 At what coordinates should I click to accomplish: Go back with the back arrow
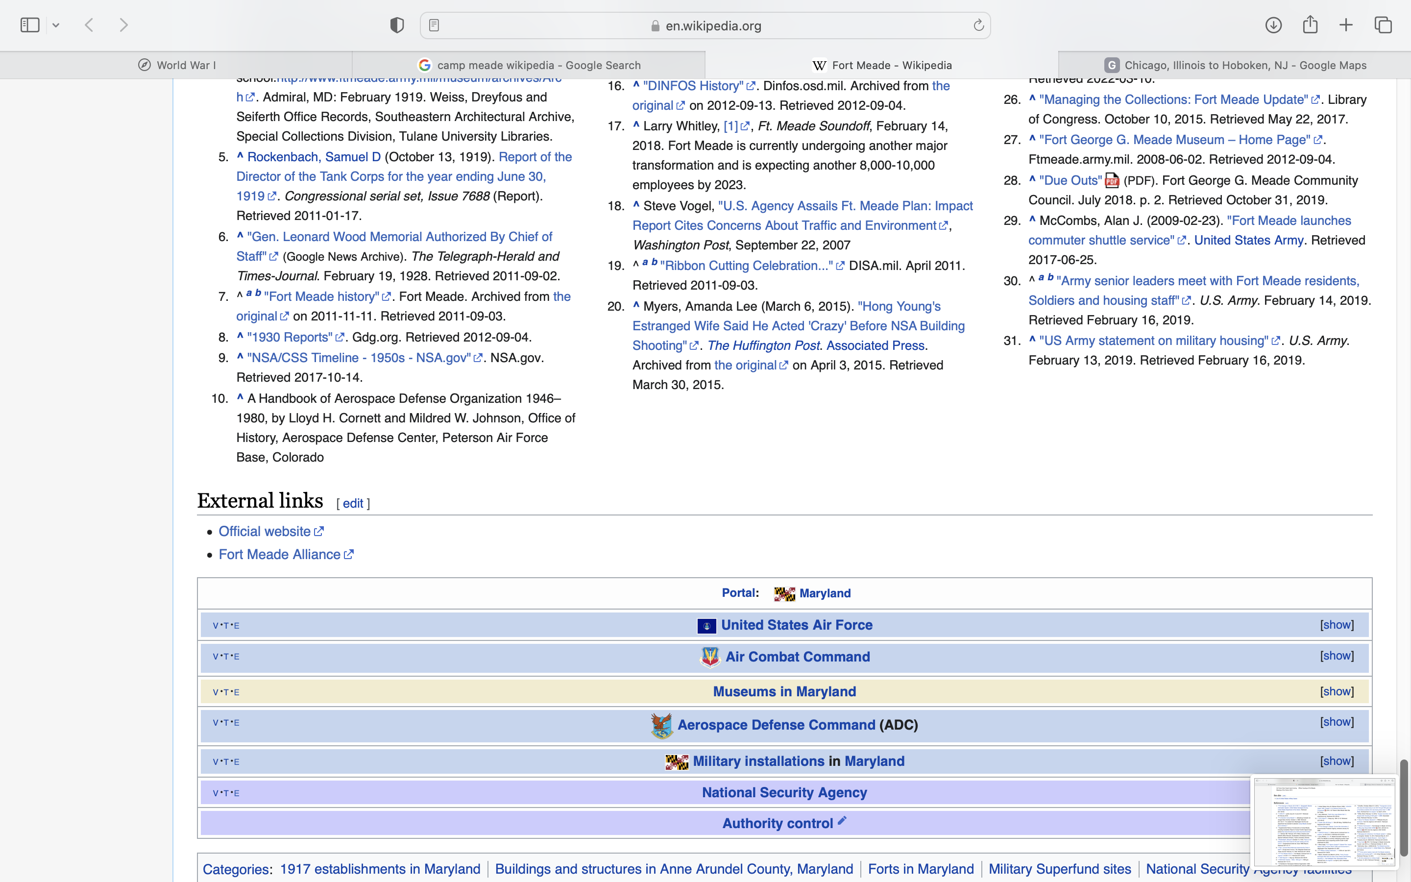coord(89,25)
